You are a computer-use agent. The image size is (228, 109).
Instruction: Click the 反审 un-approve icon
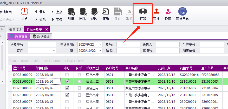[x=168, y=11]
